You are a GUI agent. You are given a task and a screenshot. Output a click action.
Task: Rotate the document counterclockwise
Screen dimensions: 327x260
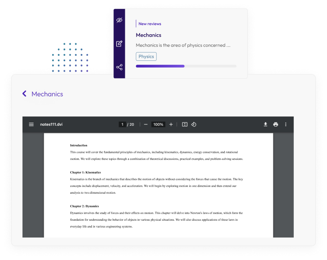[x=194, y=124]
